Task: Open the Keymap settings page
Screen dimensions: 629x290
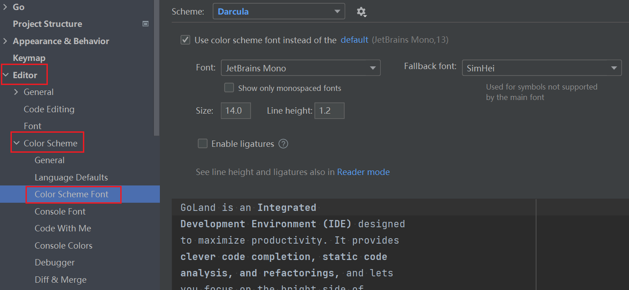Action: [x=29, y=57]
